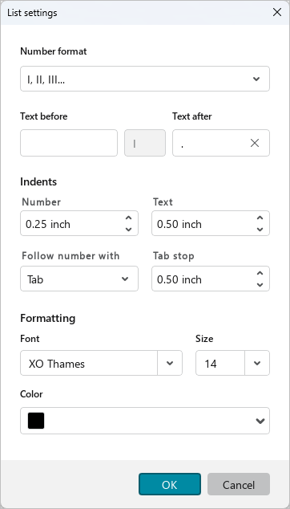Open the Number format dropdown
This screenshot has height=509, width=290.
(x=145, y=79)
